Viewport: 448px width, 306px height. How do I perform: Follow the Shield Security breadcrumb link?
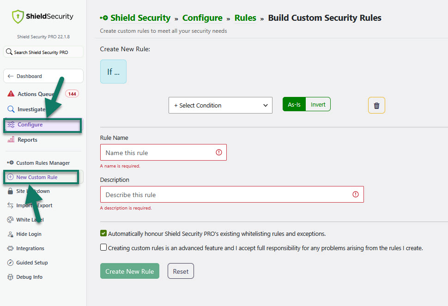(x=140, y=18)
